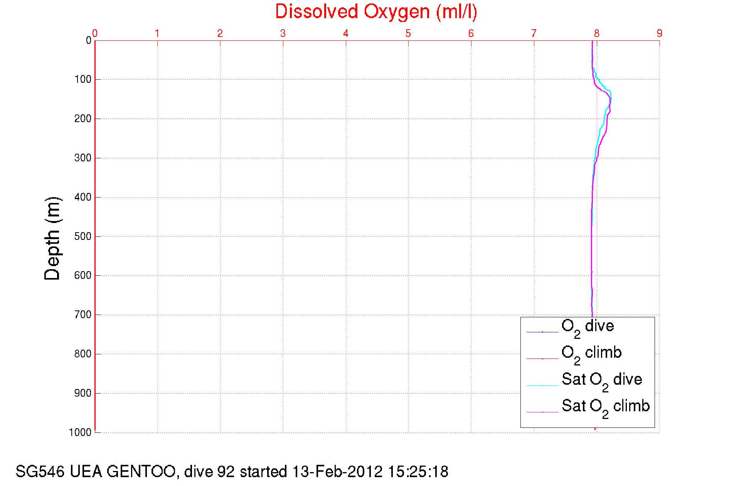This screenshot has height=486, width=729.
Task: Click the depth tick label 400
Action: click(83, 197)
